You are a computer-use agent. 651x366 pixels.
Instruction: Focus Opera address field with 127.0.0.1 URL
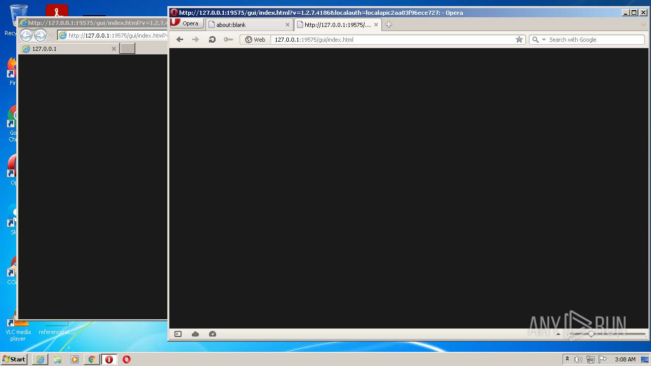[x=393, y=40]
